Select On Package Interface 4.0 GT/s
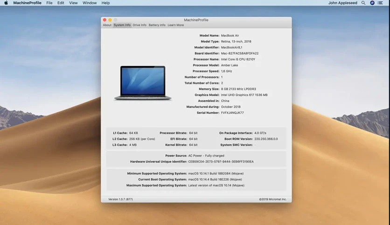The height and width of the screenshot is (225, 390). click(260, 133)
